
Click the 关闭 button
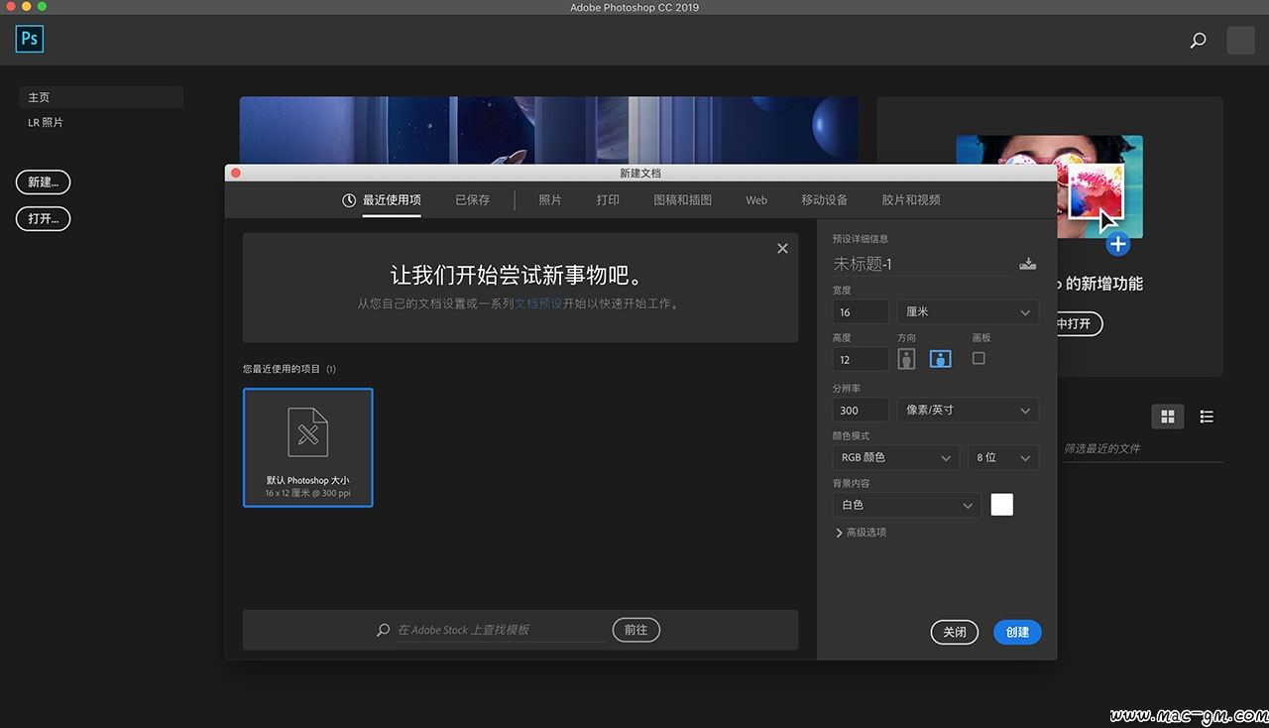point(955,632)
